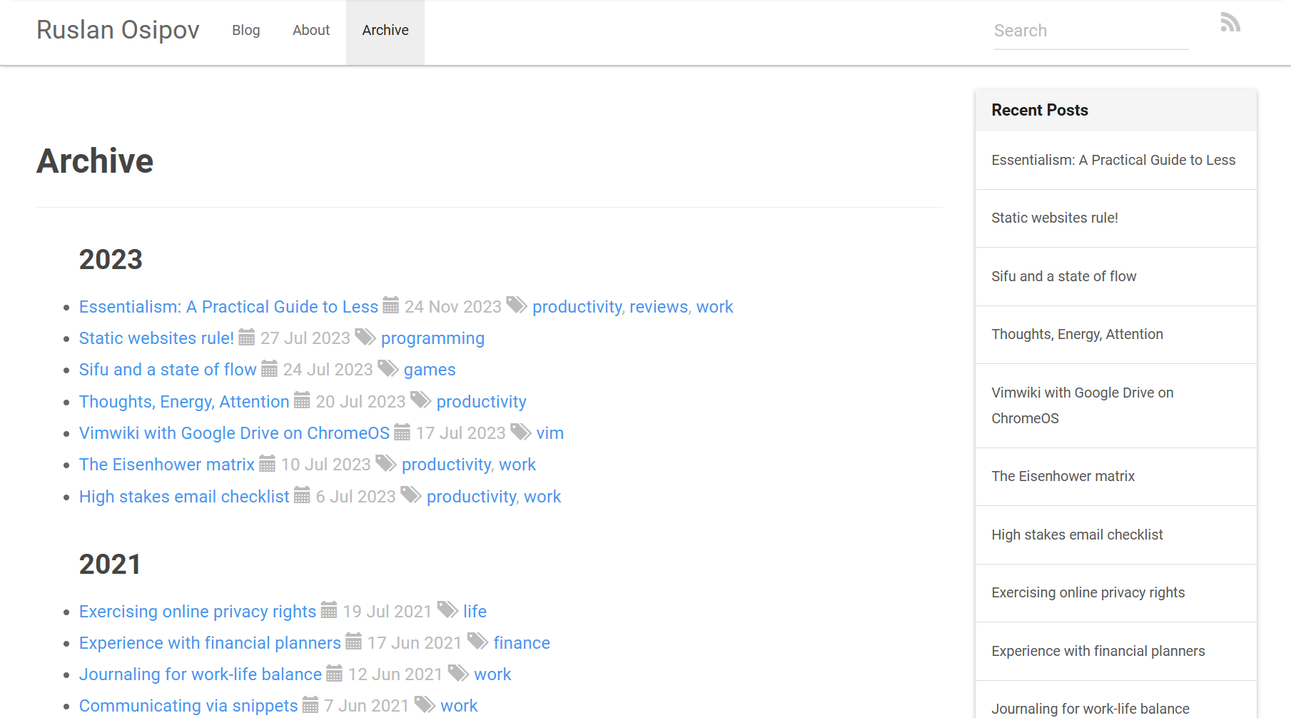
Task: Click calendar icon before 20 Jul 2023
Action: click(302, 400)
